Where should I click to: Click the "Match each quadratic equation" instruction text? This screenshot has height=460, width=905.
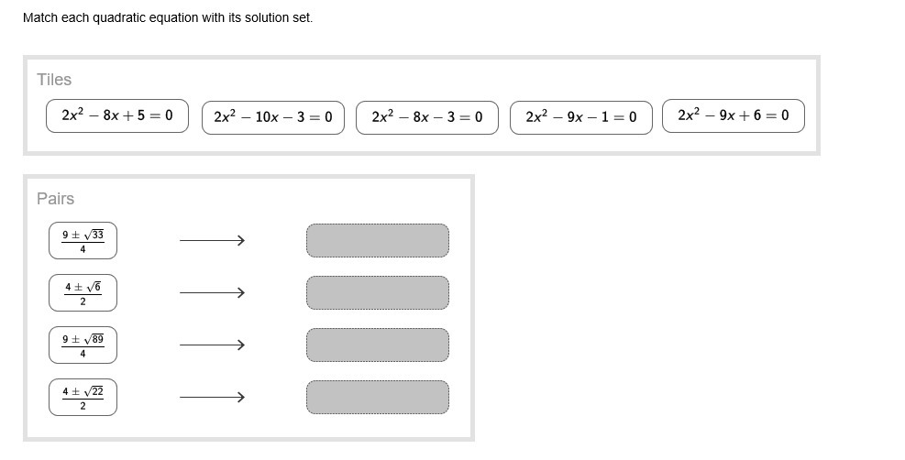click(x=168, y=17)
